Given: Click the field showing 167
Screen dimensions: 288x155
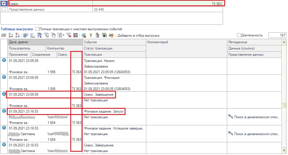Looking at the screenshot, I should click(x=277, y=35).
